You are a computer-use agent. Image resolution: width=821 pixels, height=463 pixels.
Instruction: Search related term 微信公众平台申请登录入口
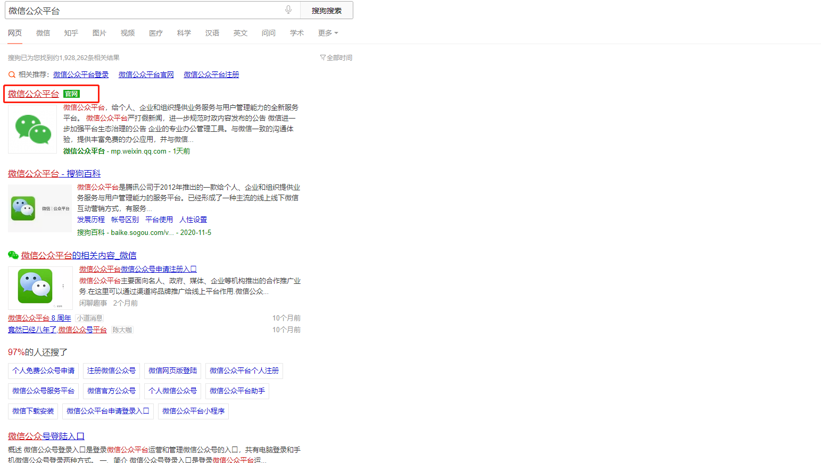point(108,411)
